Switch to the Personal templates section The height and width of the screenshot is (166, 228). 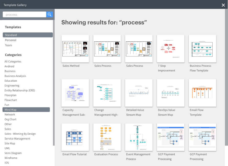[10, 40]
